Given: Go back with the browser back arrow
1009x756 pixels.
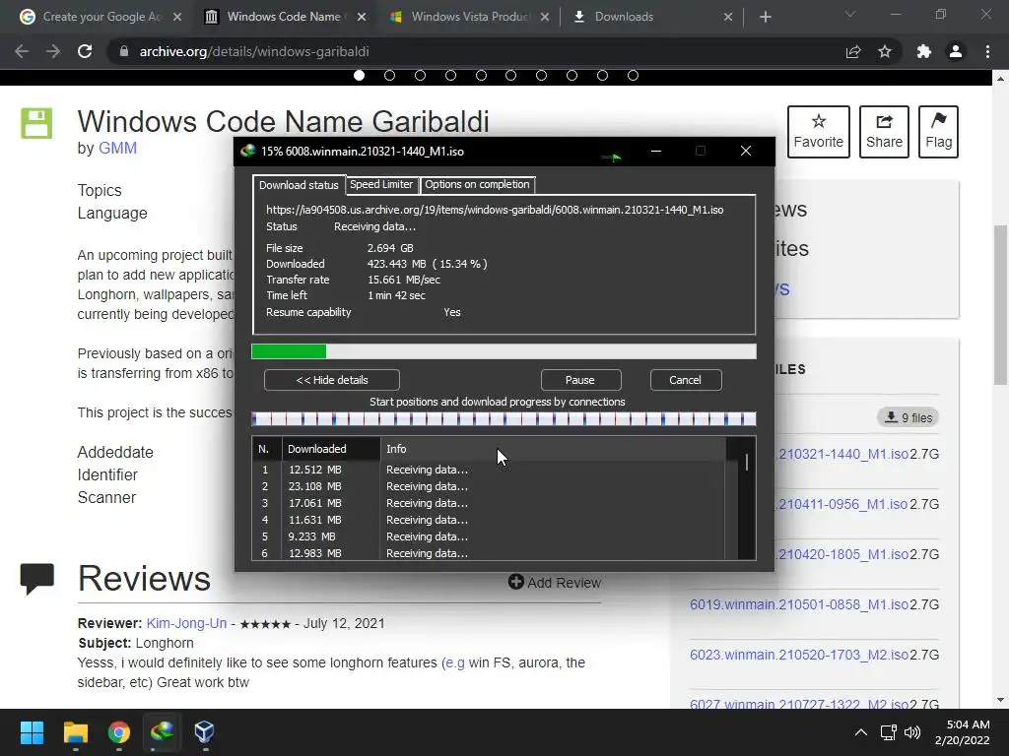Looking at the screenshot, I should (22, 51).
